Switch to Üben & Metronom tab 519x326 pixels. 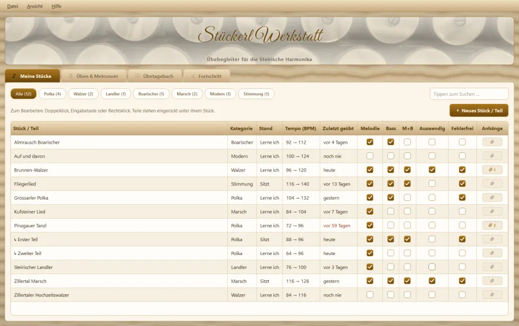pyautogui.click(x=94, y=76)
